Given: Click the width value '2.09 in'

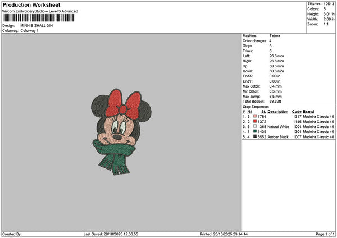Looking at the screenshot, I should click(329, 19).
